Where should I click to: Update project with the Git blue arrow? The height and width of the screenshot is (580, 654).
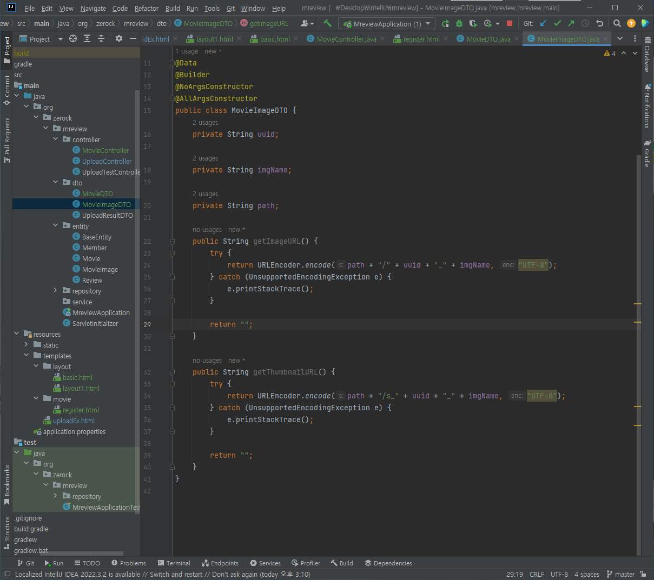543,23
